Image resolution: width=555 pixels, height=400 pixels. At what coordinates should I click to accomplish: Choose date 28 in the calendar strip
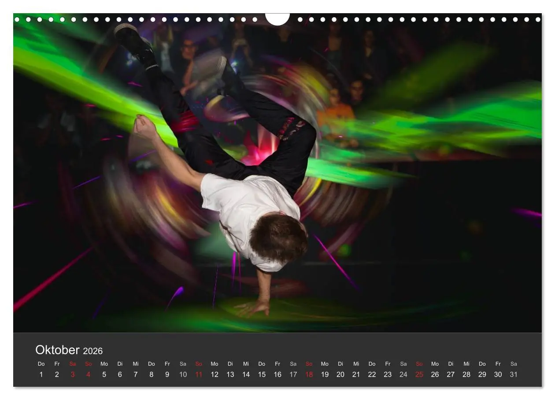coord(466,374)
